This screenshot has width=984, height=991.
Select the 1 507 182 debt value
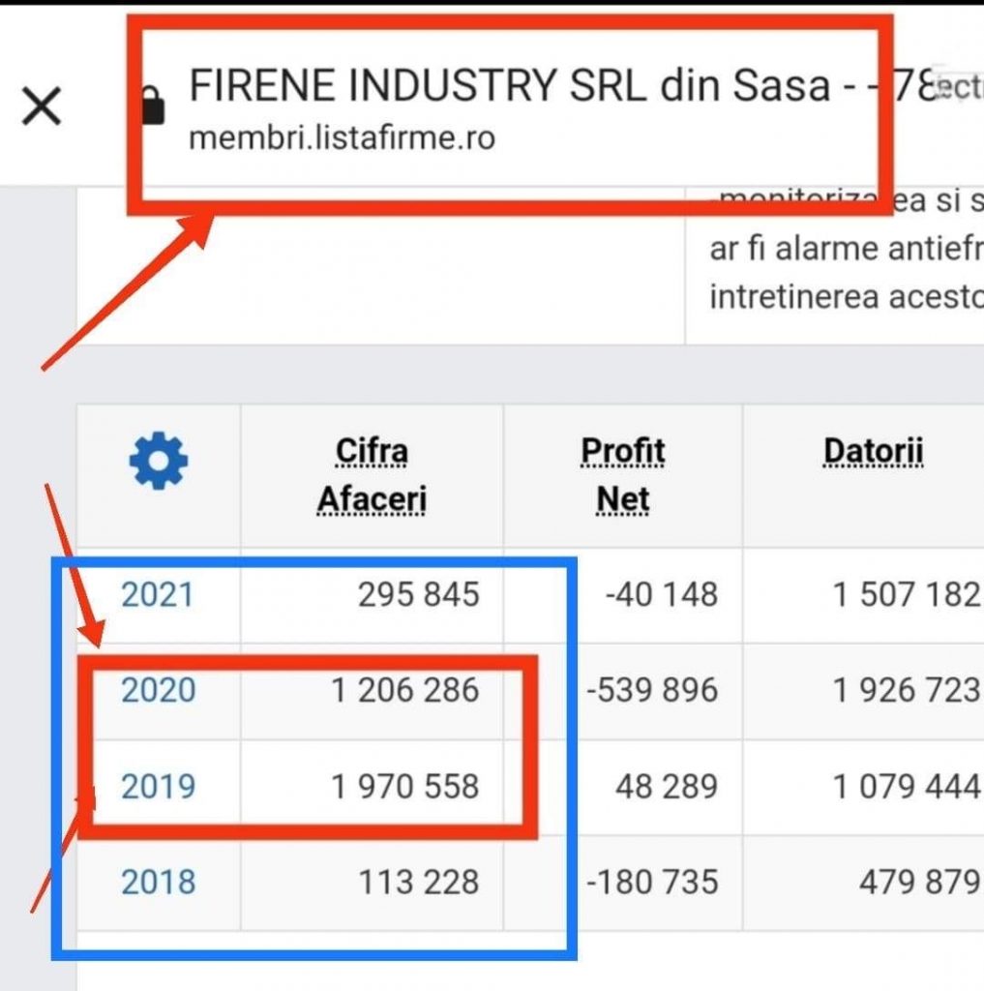[x=907, y=595]
